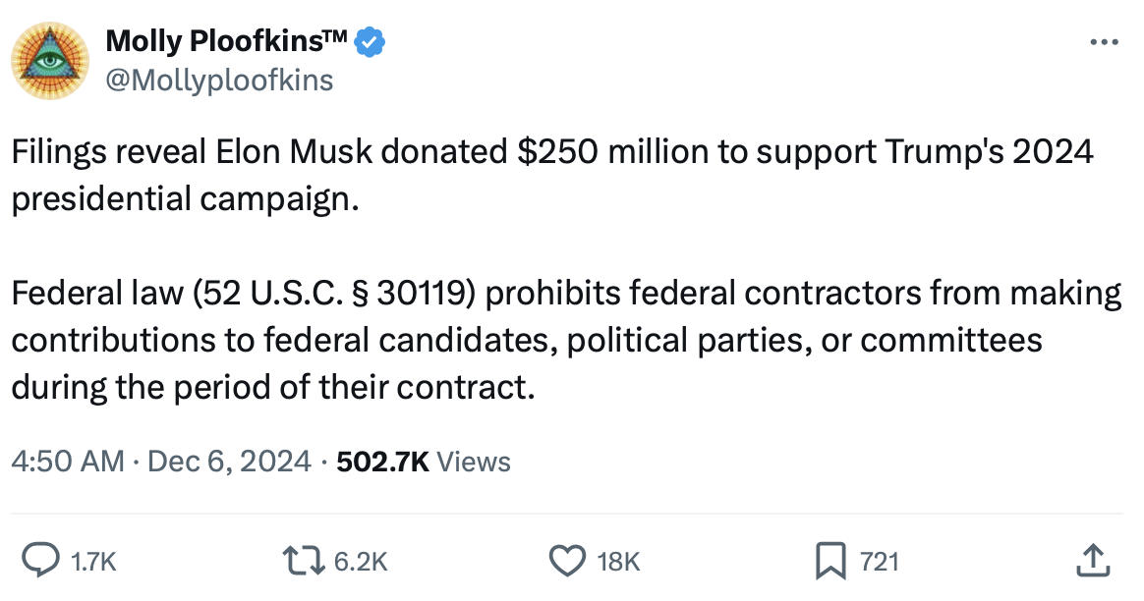Image resolution: width=1144 pixels, height=601 pixels.
Task: Click the 18K likes count
Action: [x=618, y=562]
